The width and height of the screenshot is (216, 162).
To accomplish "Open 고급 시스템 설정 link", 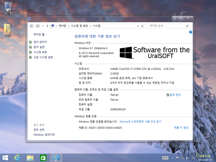I will pos(43,57).
